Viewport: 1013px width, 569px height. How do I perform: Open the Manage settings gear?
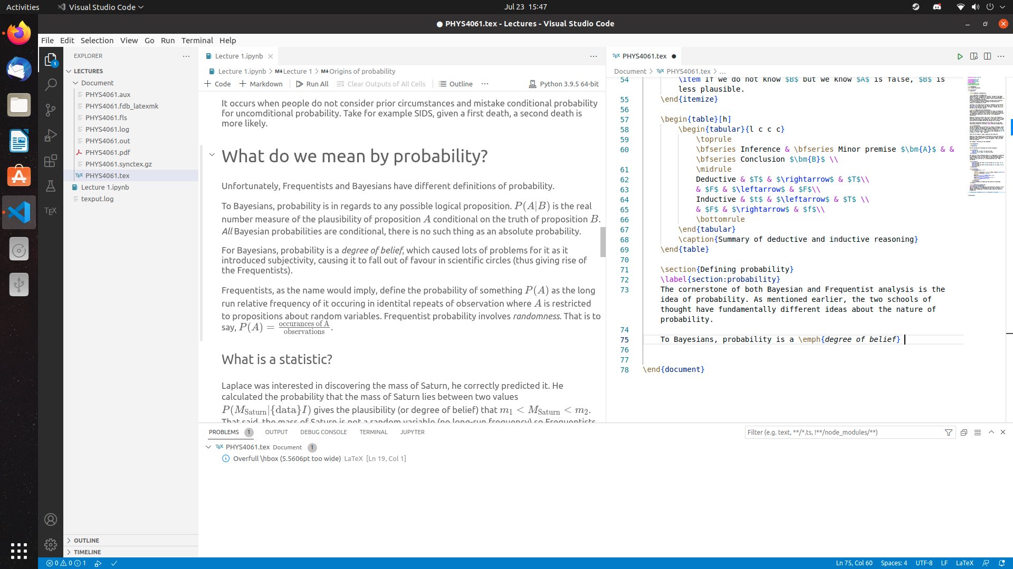click(x=51, y=544)
